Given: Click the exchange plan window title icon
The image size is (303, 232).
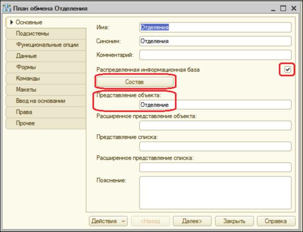Looking at the screenshot, I should [7, 8].
